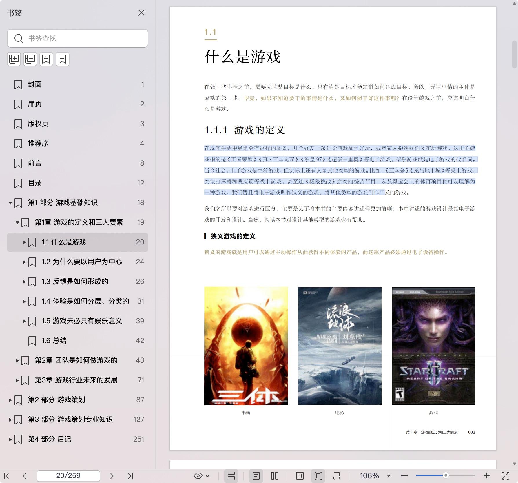Expand 1.1 什么是游戏 arrow
Viewport: 518px width, 483px height.
pyautogui.click(x=24, y=242)
